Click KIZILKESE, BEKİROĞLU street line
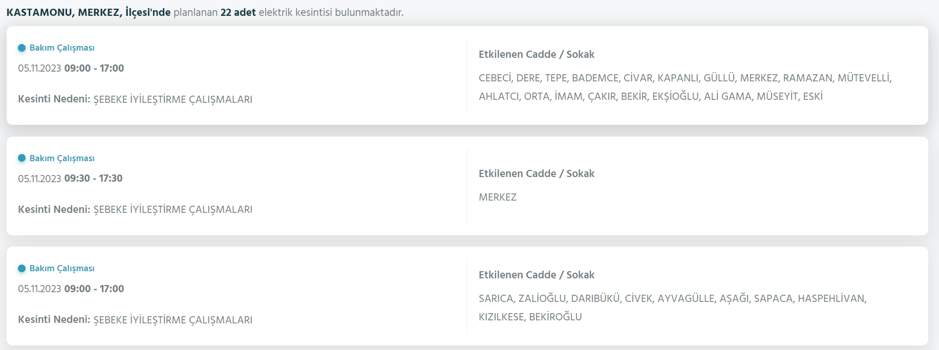This screenshot has width=939, height=350. point(530,317)
